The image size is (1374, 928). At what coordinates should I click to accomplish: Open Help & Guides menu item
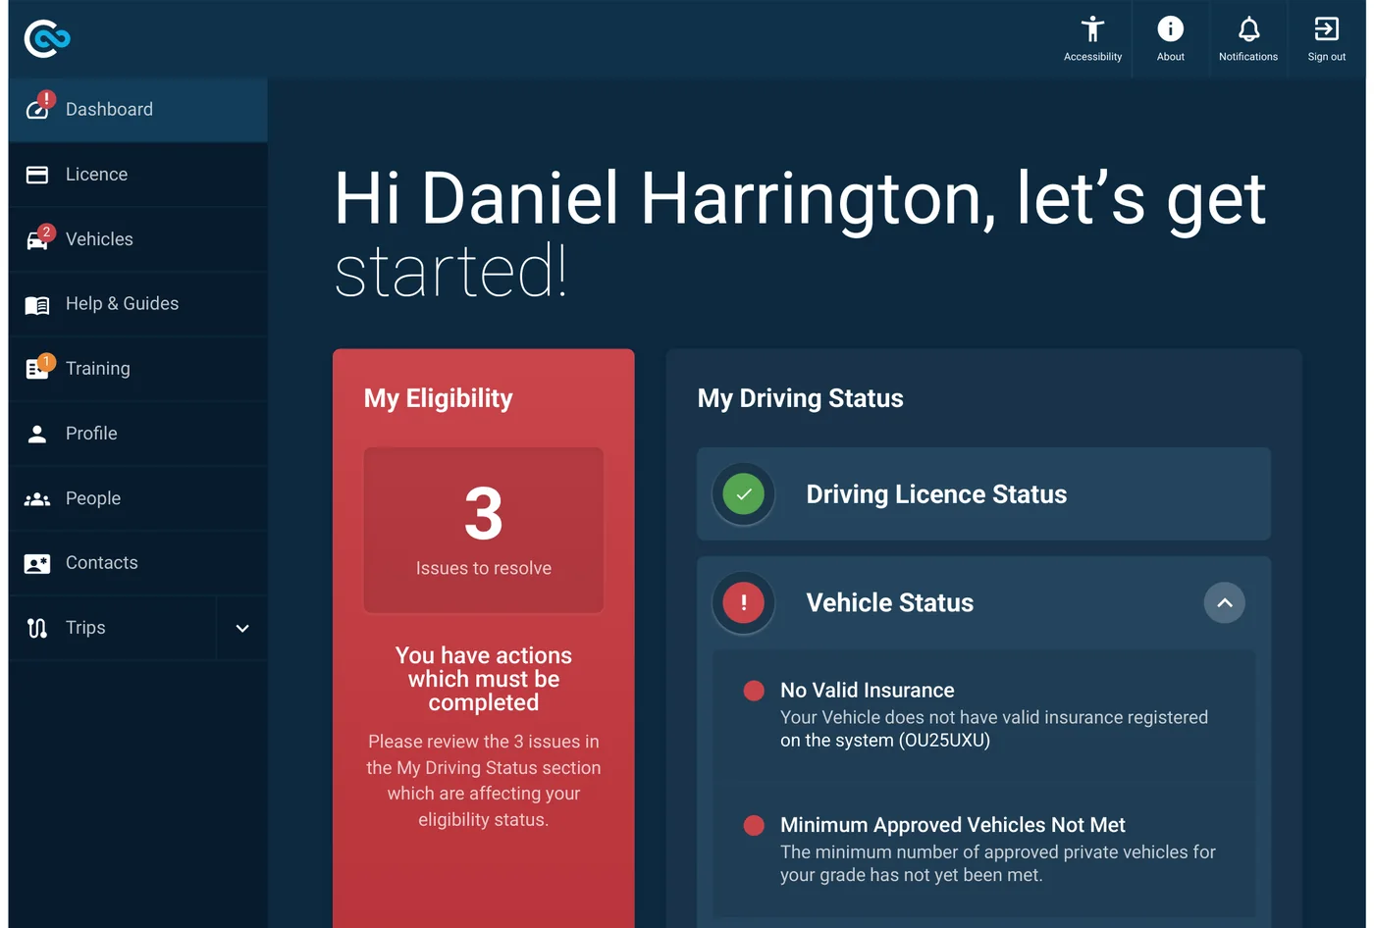[137, 304]
